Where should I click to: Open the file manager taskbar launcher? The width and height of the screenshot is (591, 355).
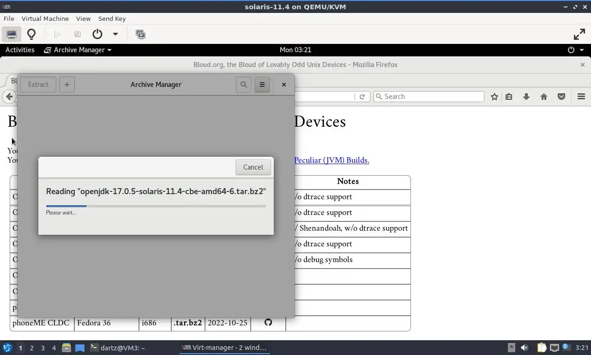click(66, 348)
